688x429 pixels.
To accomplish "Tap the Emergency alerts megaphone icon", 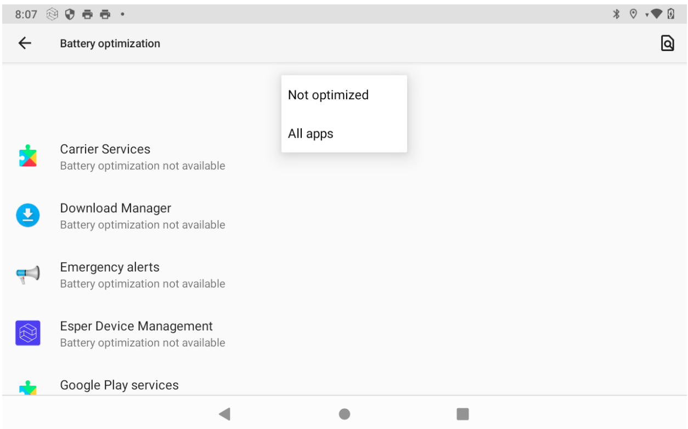I will coord(27,274).
